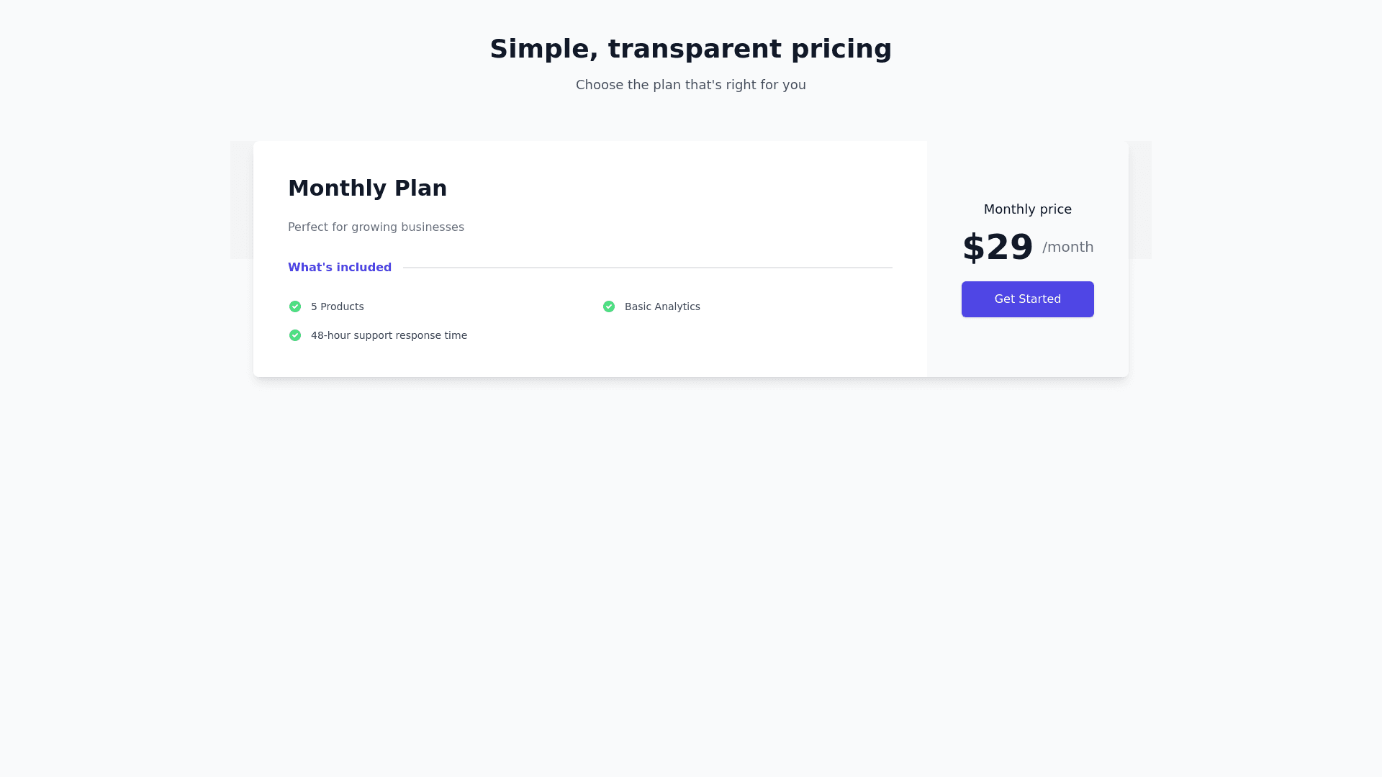Click the Simple, transparent pricing title
The image size is (1382, 777).
point(691,49)
